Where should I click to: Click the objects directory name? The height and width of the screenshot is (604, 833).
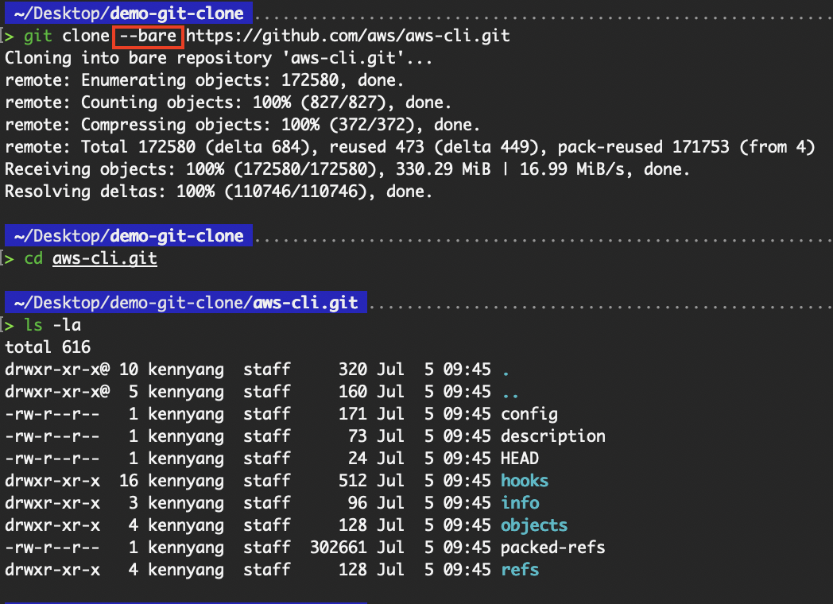pos(534,525)
